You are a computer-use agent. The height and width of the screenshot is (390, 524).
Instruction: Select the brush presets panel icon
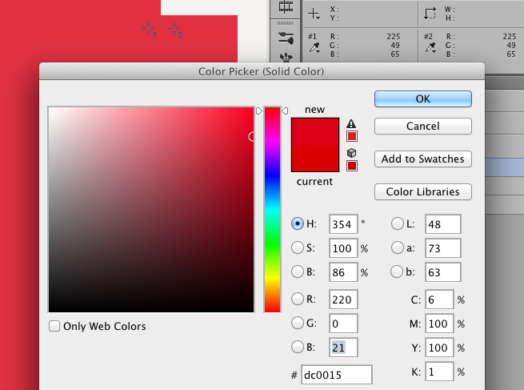point(286,38)
